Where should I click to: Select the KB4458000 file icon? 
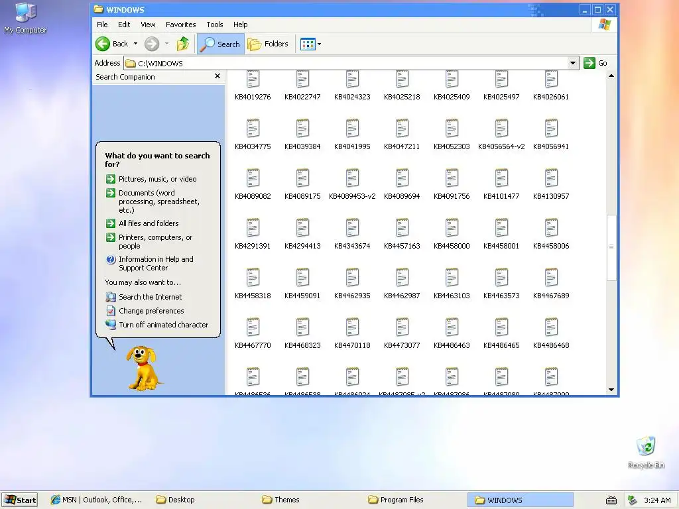452,228
